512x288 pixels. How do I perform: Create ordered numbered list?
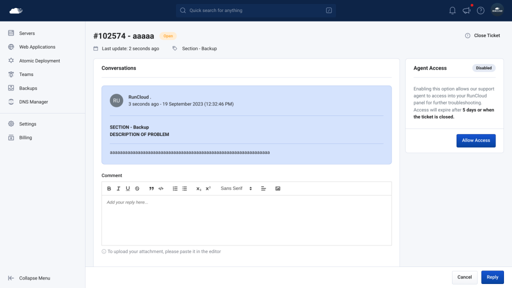point(175,188)
